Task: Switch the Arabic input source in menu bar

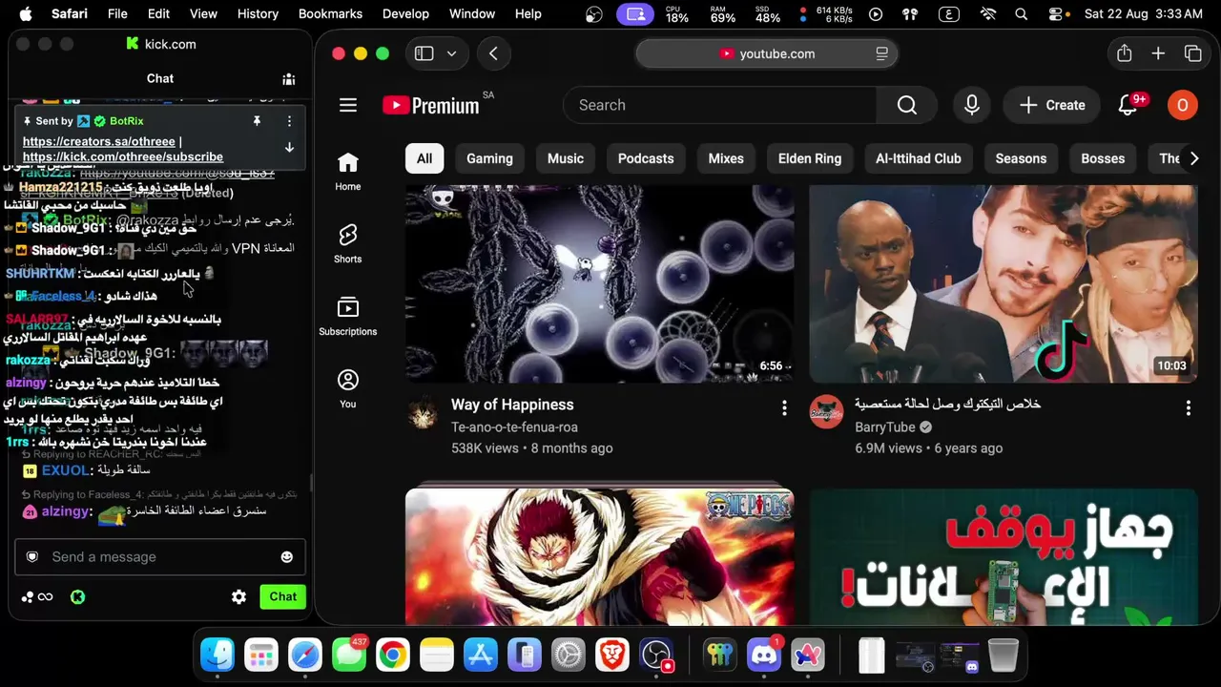Action: pyautogui.click(x=948, y=14)
